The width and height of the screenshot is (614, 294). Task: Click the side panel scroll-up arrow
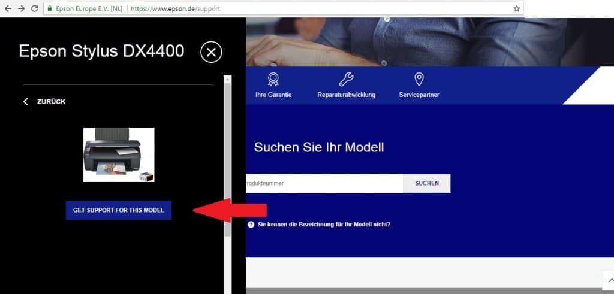(x=227, y=79)
